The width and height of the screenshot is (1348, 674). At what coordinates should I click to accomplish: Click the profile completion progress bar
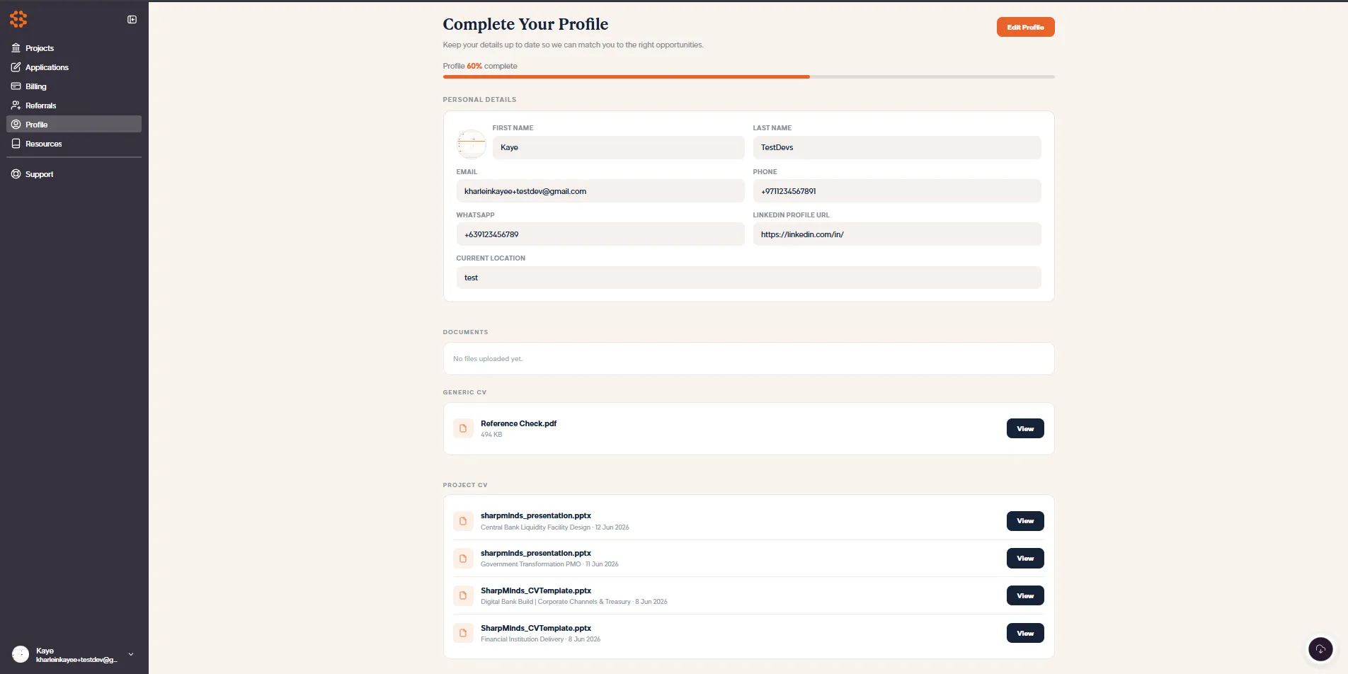(x=749, y=76)
